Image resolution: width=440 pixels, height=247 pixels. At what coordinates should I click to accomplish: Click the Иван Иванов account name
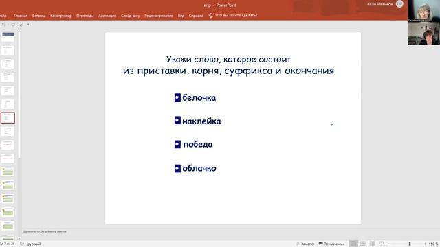pyautogui.click(x=379, y=4)
